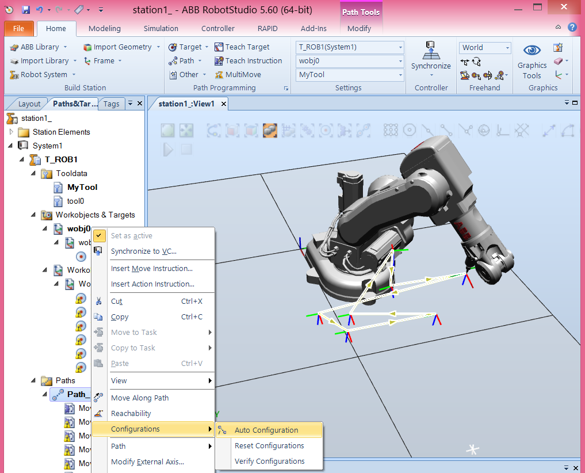The image size is (585, 473).
Task: Click the pink appearance color swatch in Graphics group
Action: click(x=558, y=61)
